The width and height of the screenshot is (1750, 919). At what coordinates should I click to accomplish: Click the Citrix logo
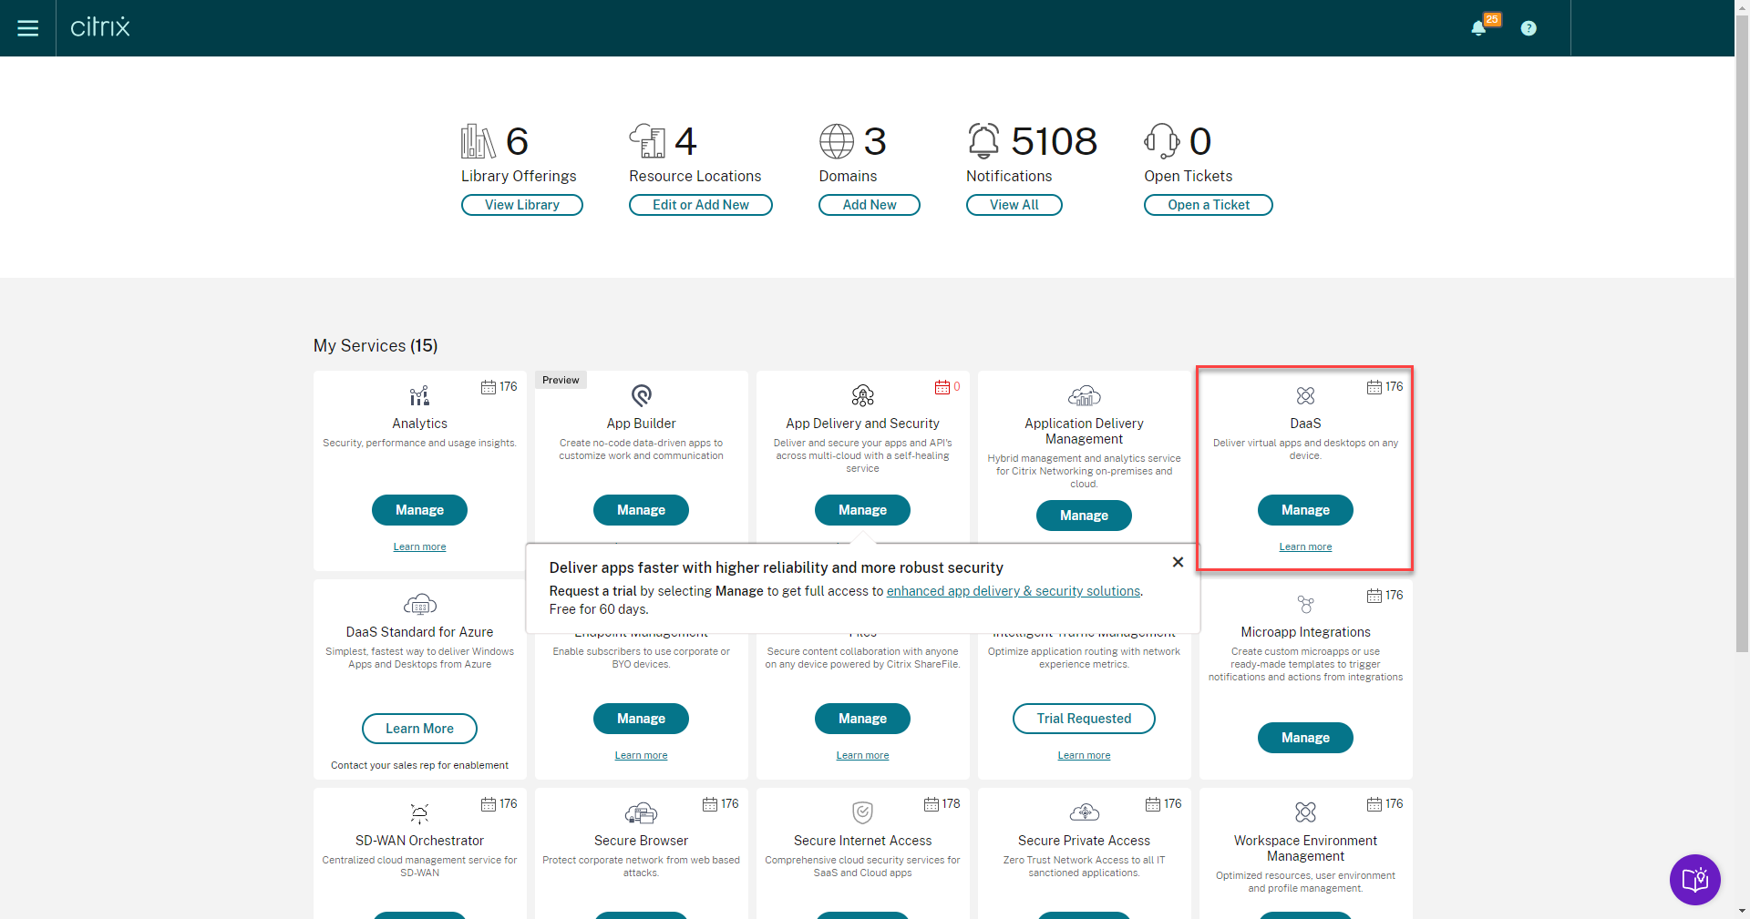coord(100,27)
